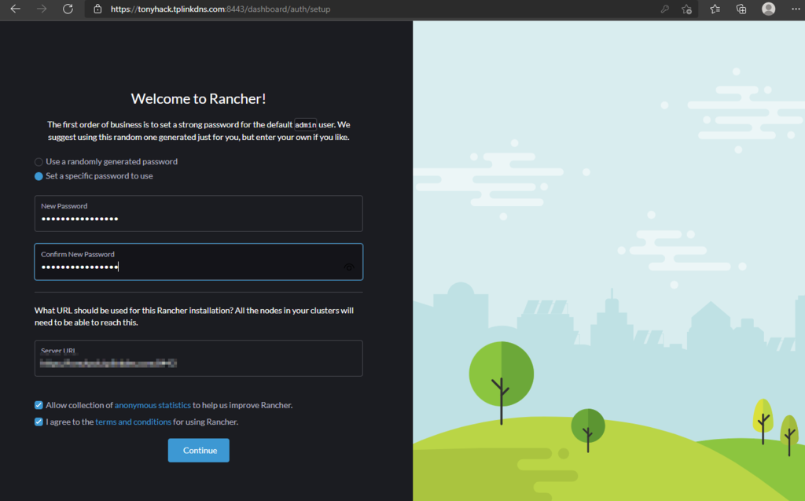View site security lock info
This screenshot has width=805, height=501.
coord(97,9)
